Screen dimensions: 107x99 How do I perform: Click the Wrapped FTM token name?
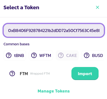tap(40, 74)
